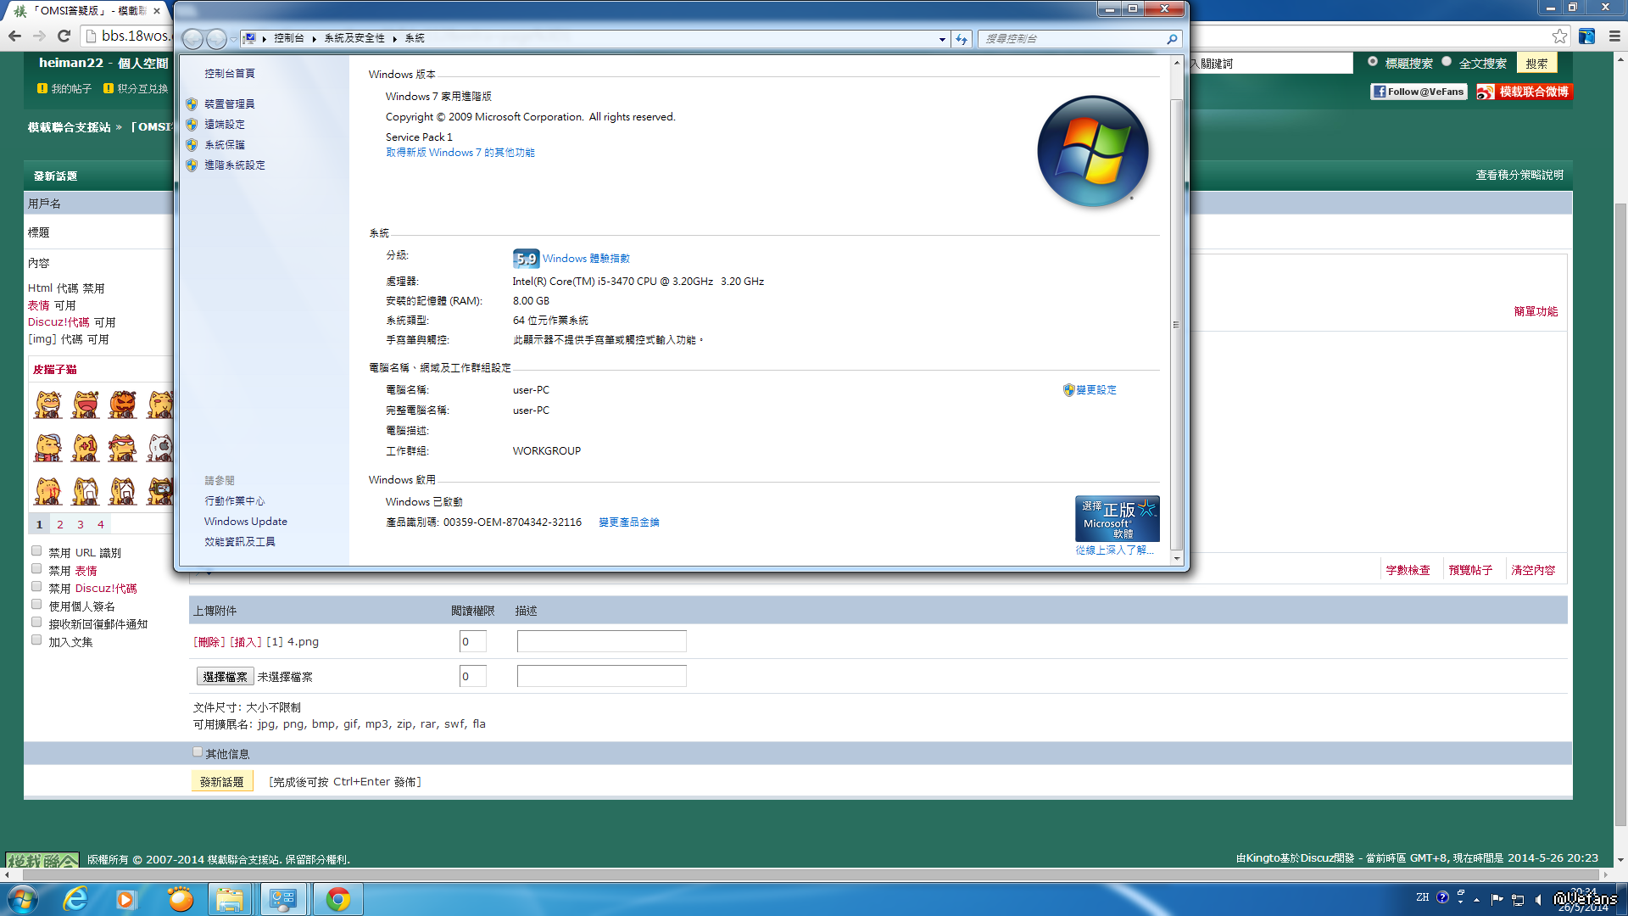The width and height of the screenshot is (1628, 916).
Task: Select the title search radio button
Action: 1373,61
